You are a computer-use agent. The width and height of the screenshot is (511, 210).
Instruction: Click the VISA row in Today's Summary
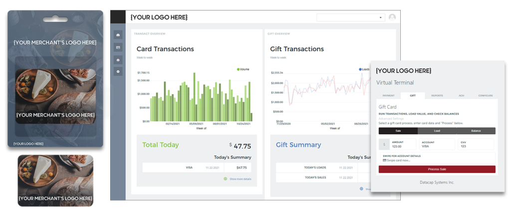coord(197,168)
